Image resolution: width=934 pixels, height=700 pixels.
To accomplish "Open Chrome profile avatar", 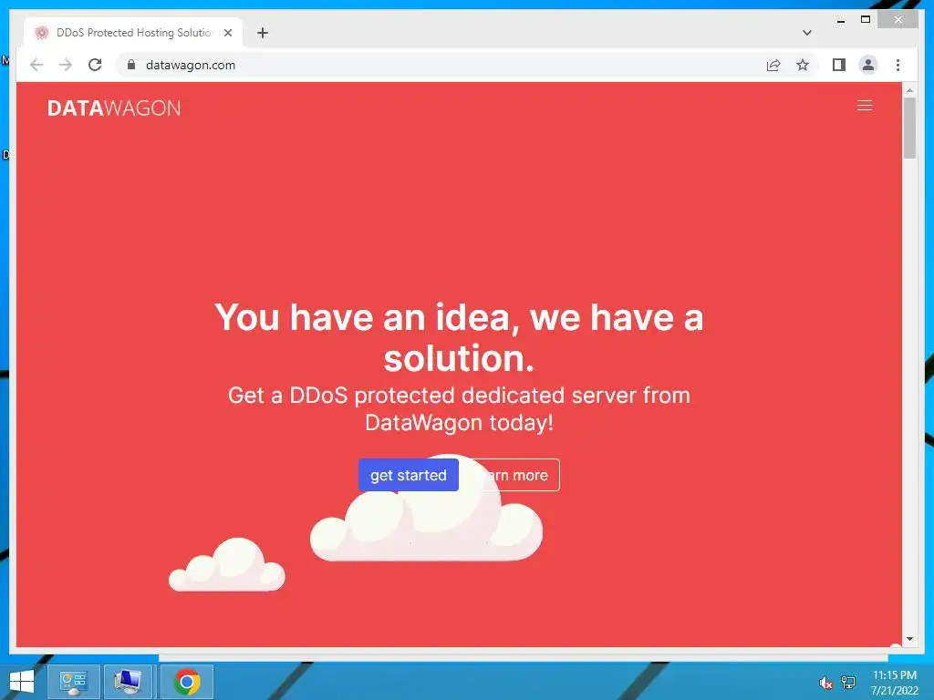I will pyautogui.click(x=868, y=65).
